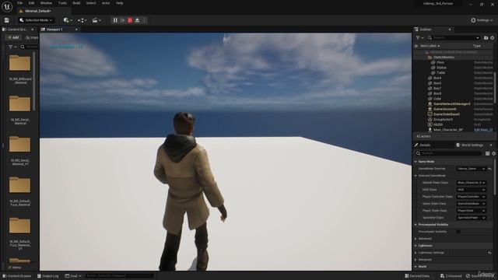
Task: Click the Edit Main_Character link in Outliner
Action: pos(484,130)
